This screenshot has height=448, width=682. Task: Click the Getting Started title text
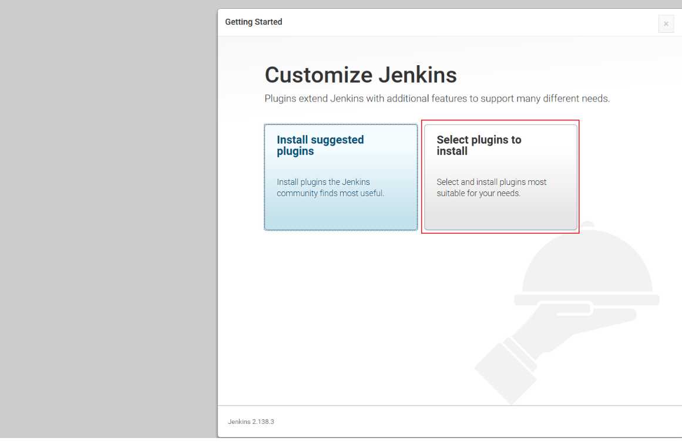click(x=254, y=22)
